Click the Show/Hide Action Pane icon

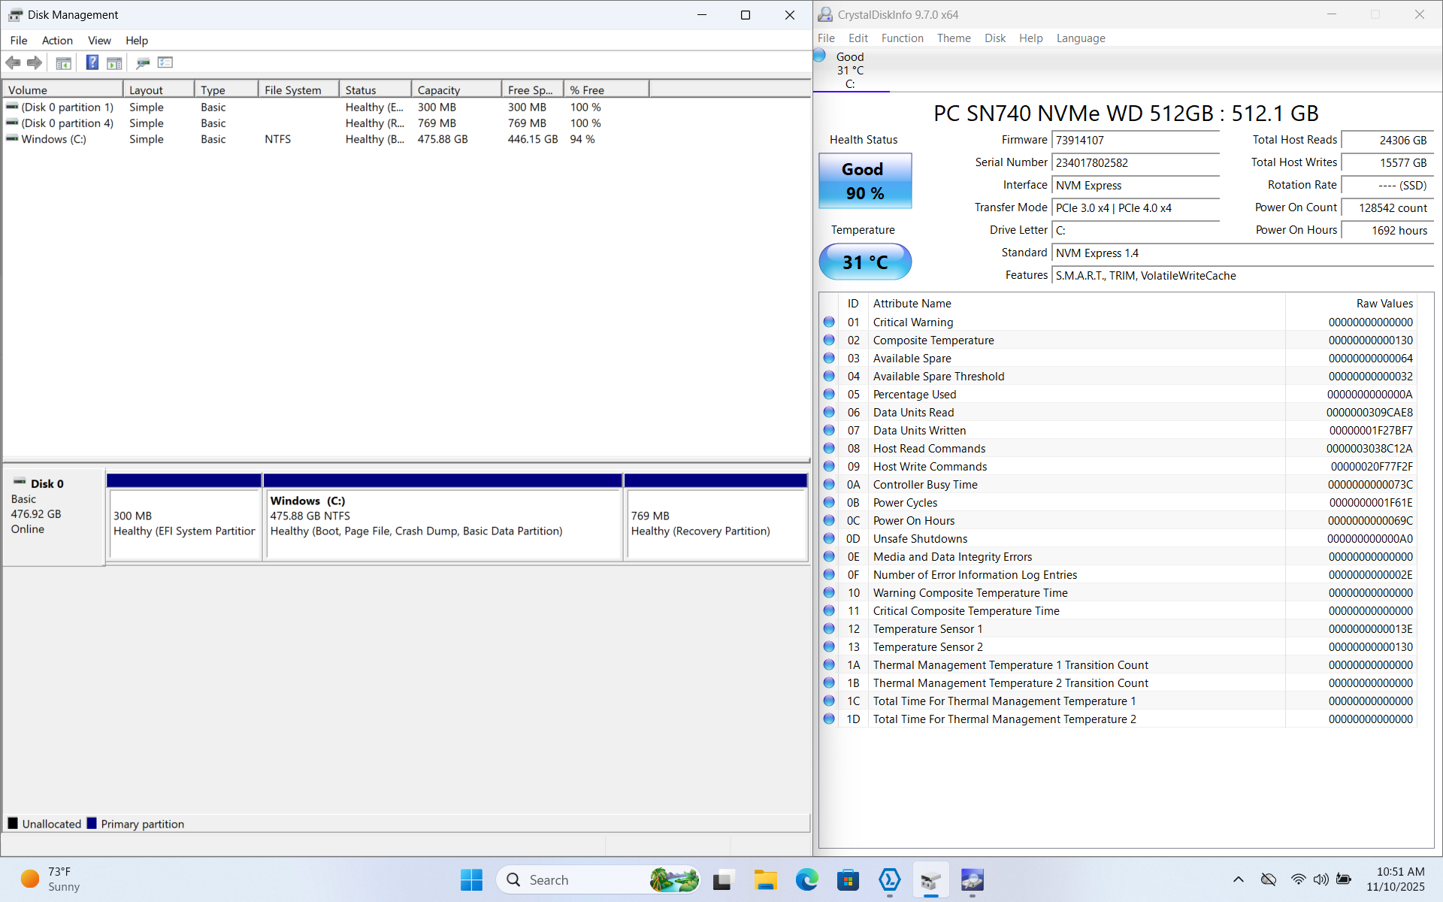[x=114, y=63]
